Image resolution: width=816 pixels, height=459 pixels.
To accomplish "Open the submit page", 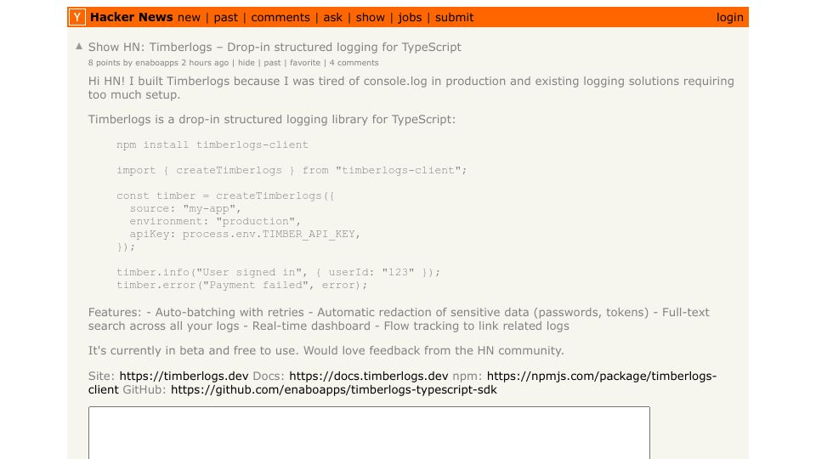I will pos(454,17).
